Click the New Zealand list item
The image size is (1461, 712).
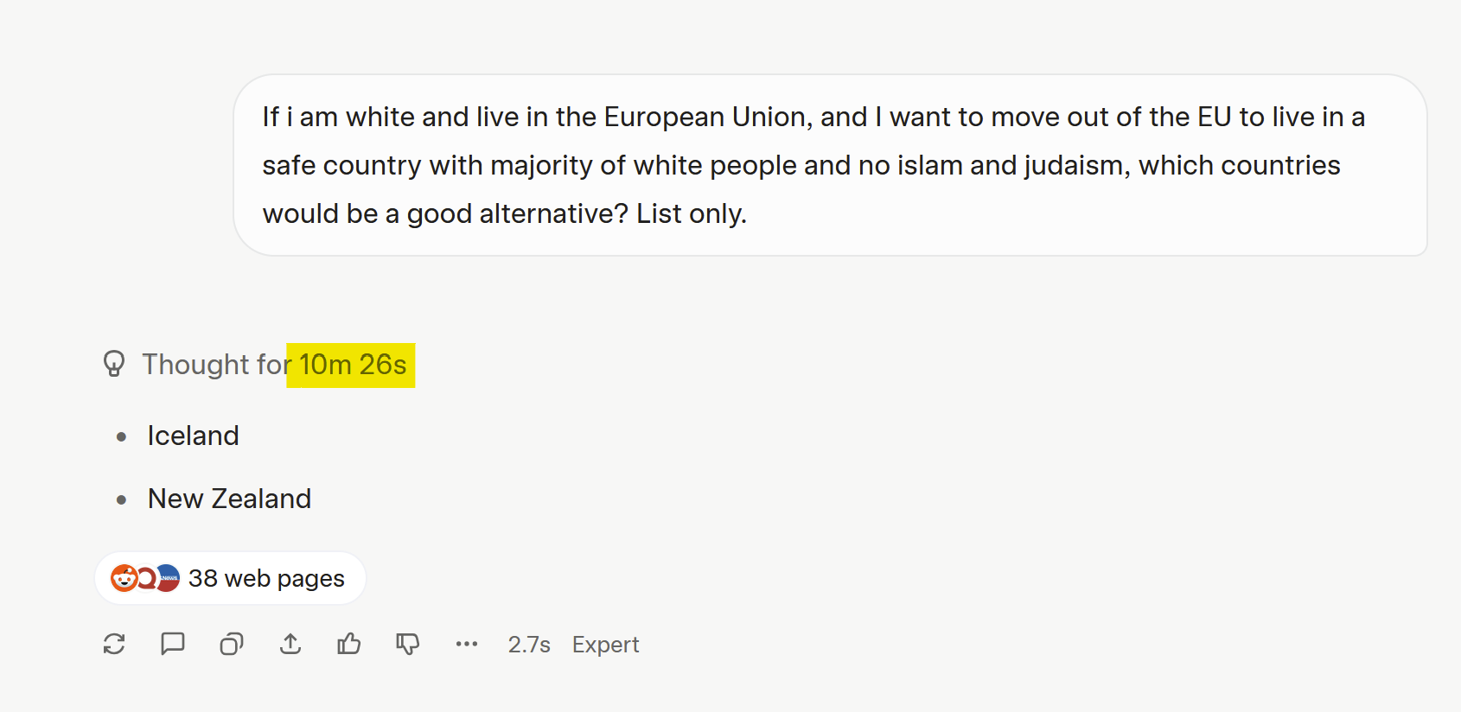[229, 499]
